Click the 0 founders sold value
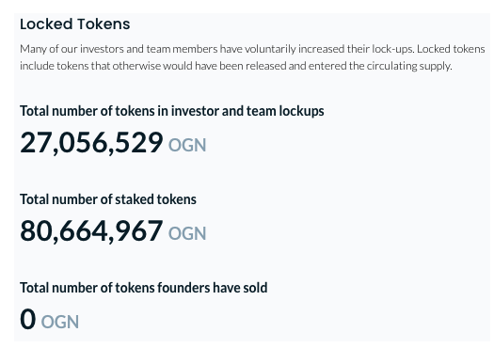This screenshot has width=494, height=348. [27, 320]
